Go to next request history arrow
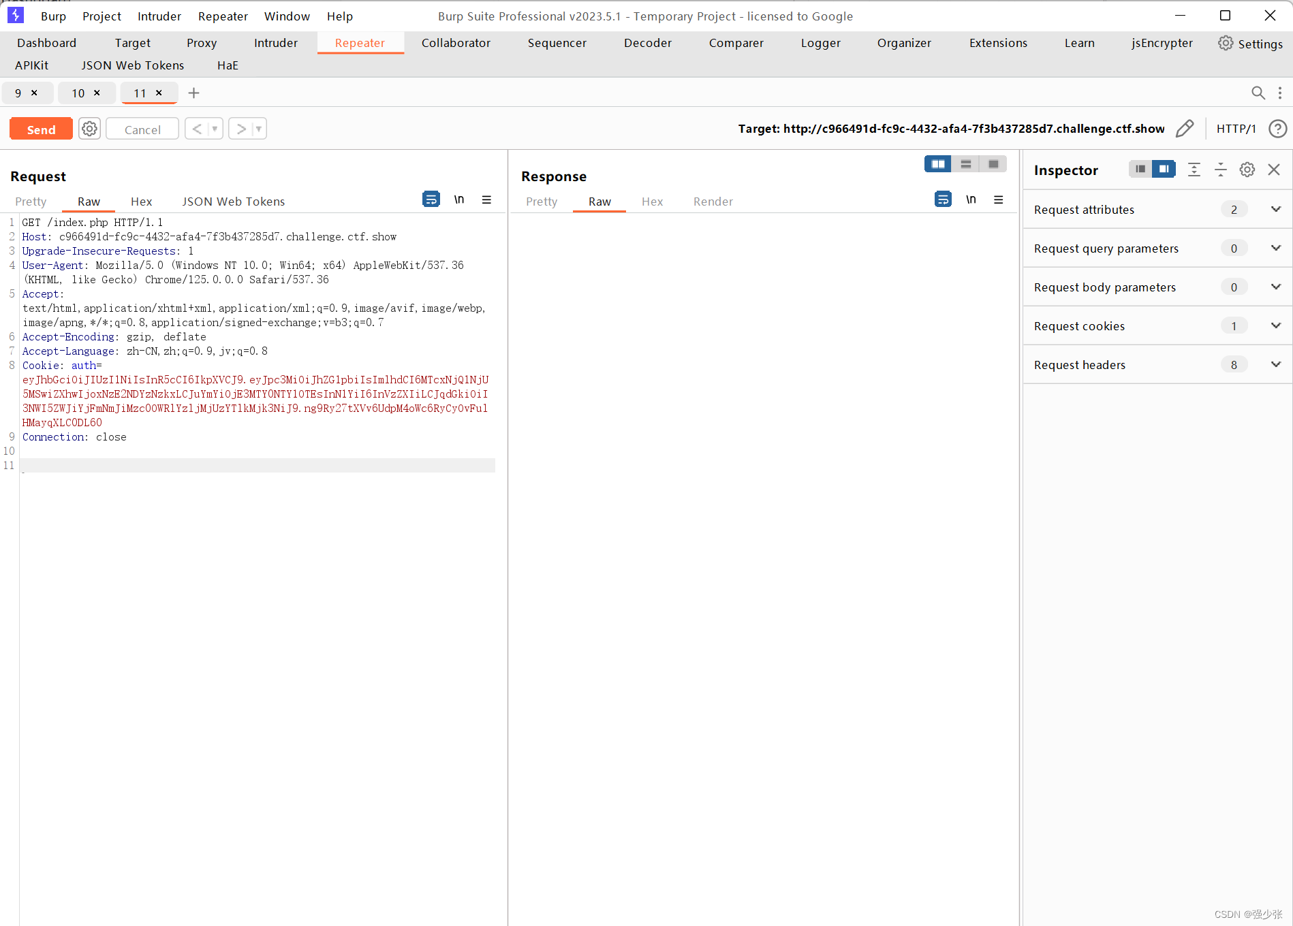The image size is (1293, 926). pos(240,129)
